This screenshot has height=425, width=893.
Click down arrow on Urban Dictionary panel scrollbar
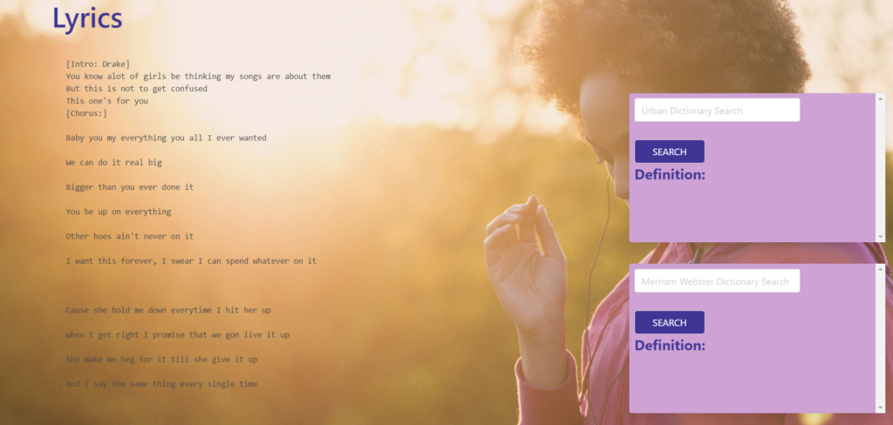(880, 237)
